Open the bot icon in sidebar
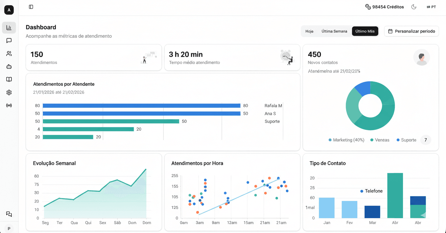Image resolution: width=446 pixels, height=233 pixels. pyautogui.click(x=9, y=66)
